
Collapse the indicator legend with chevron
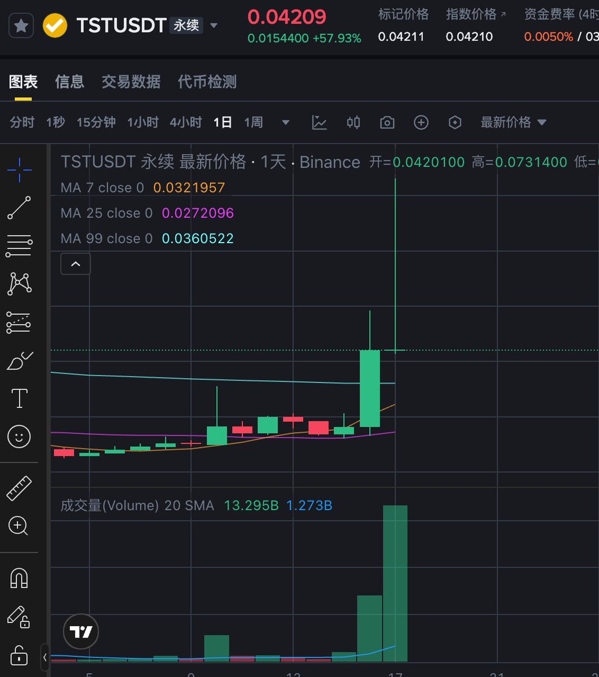pos(76,264)
